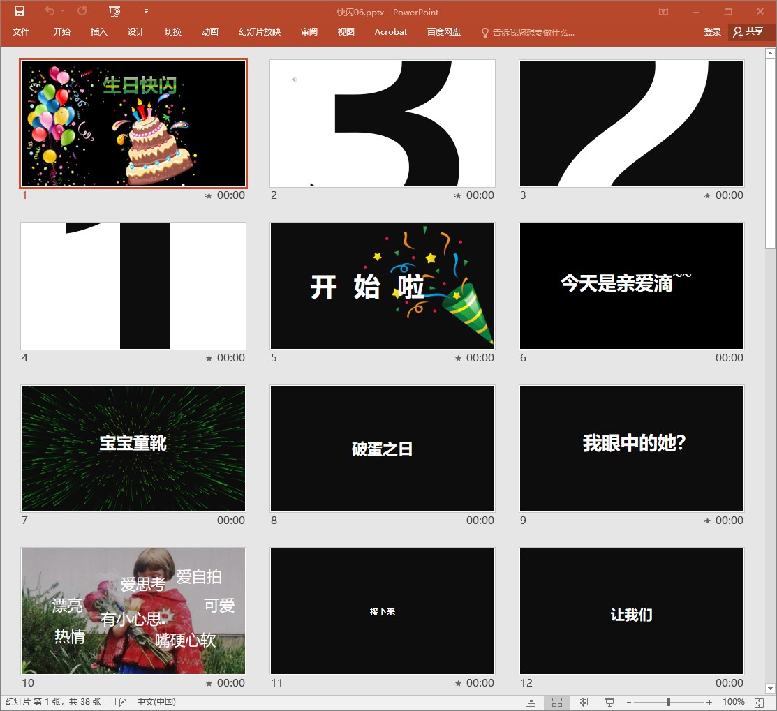Launch Slide Show from status bar icon
Viewport: 777px width, 711px height.
pos(609,702)
